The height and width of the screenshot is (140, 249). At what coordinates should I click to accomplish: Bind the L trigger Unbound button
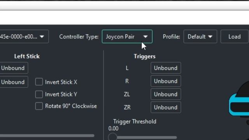tap(166, 68)
